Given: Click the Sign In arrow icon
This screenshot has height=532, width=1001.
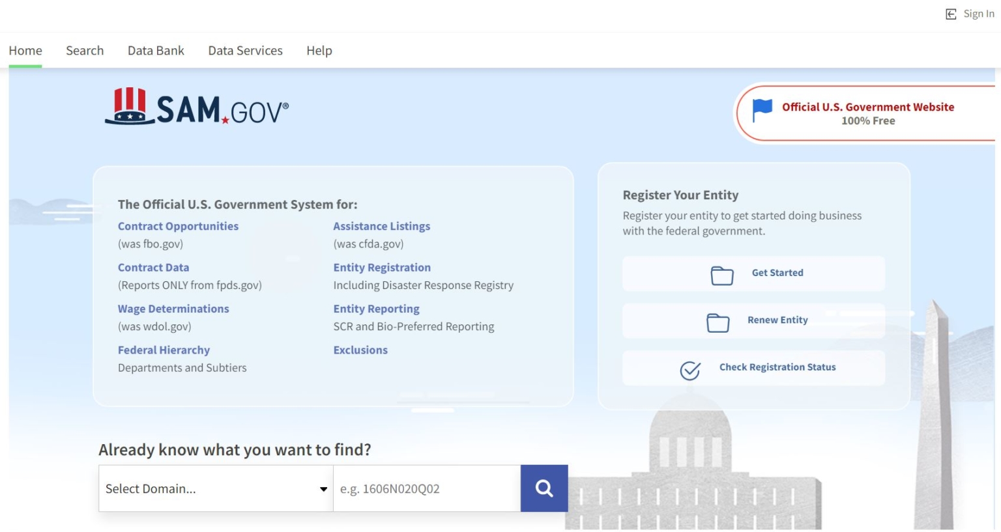Looking at the screenshot, I should pos(951,14).
